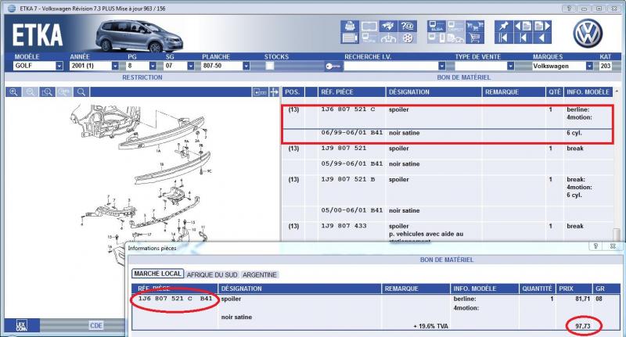Select the zoom region magnifier icon
626x337 pixels.
tap(47, 92)
